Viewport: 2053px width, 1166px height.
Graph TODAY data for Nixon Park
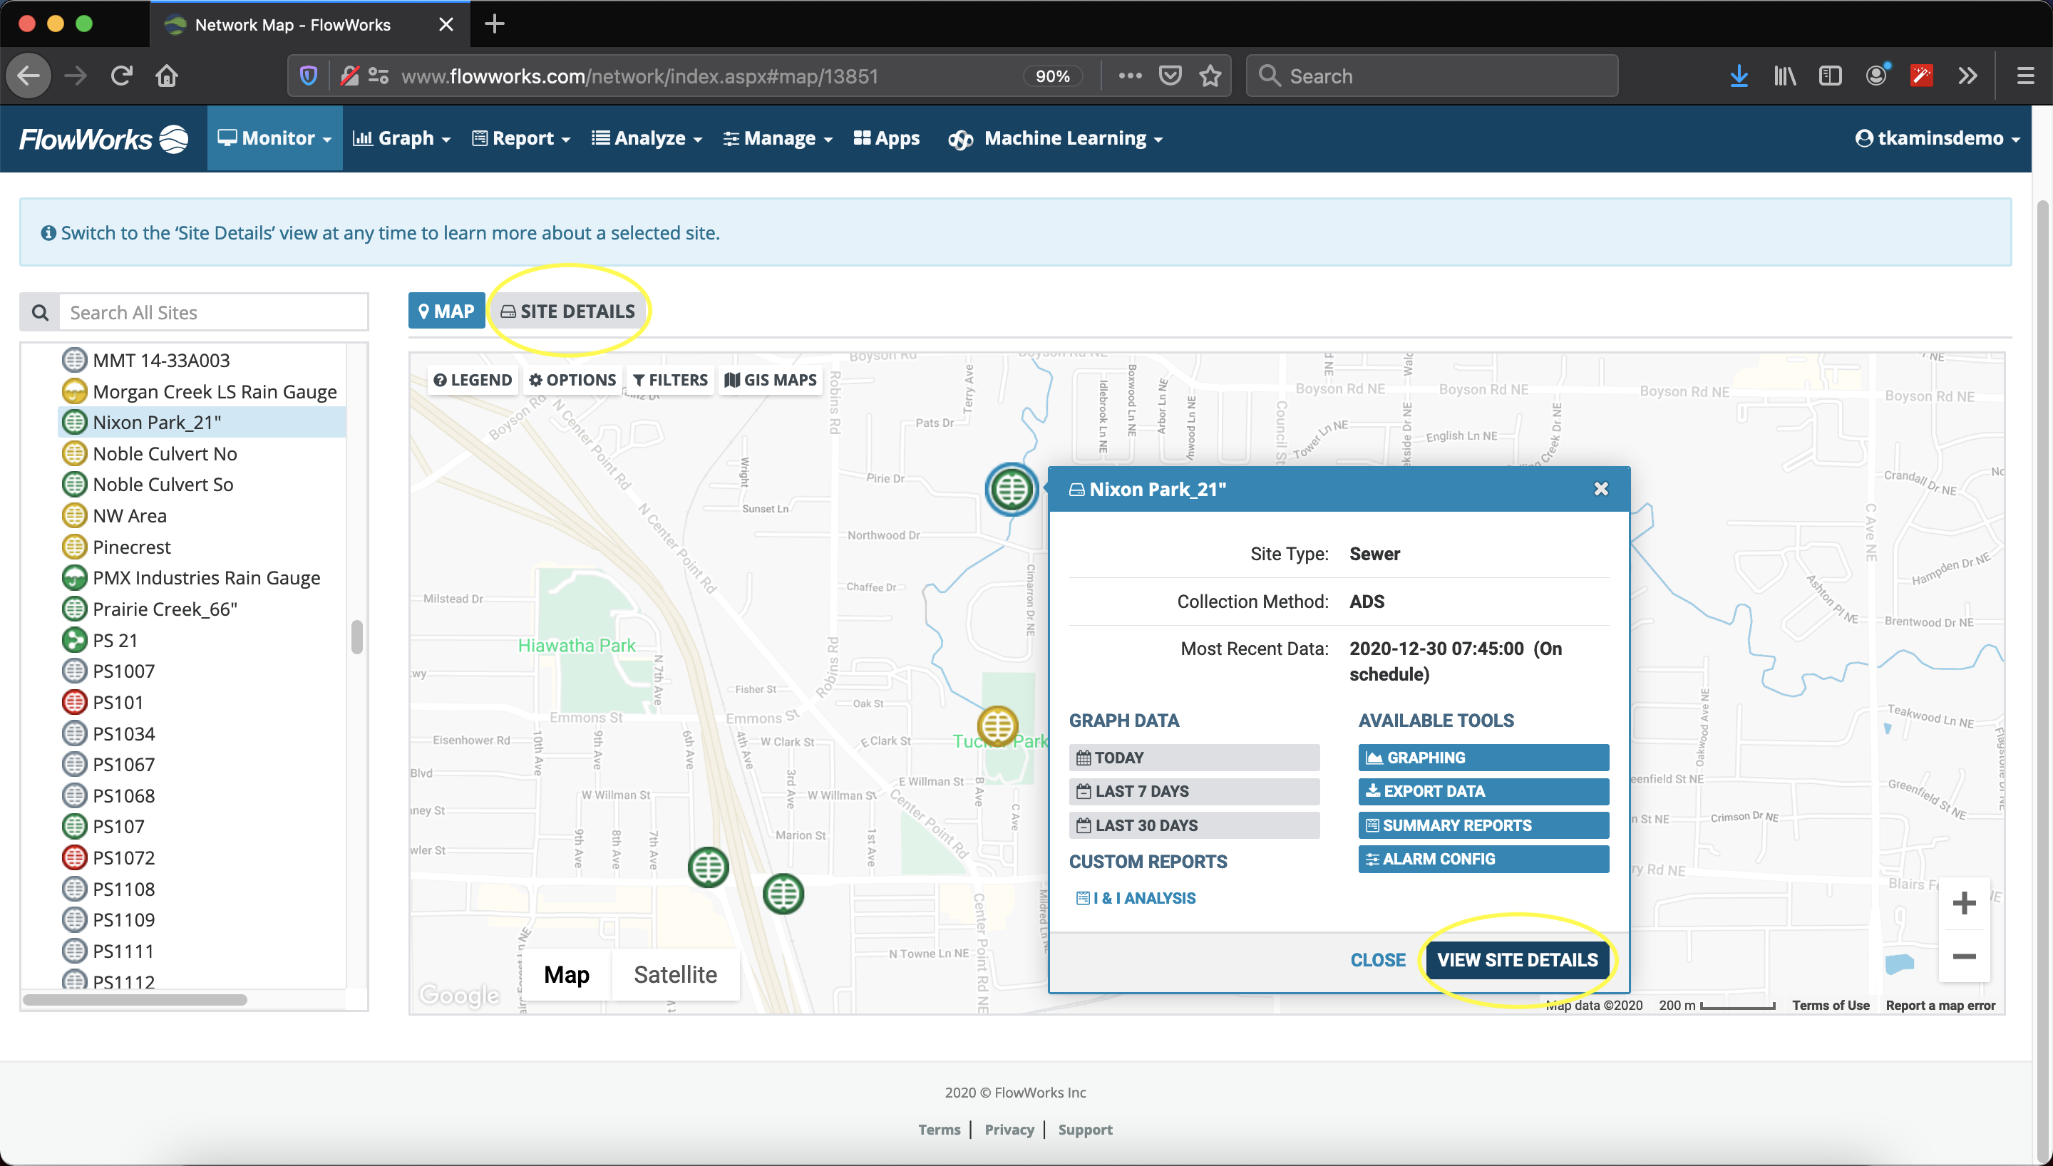(1194, 758)
